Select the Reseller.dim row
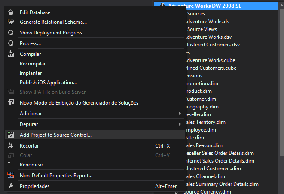The width and height of the screenshot is (284, 194). point(198,114)
